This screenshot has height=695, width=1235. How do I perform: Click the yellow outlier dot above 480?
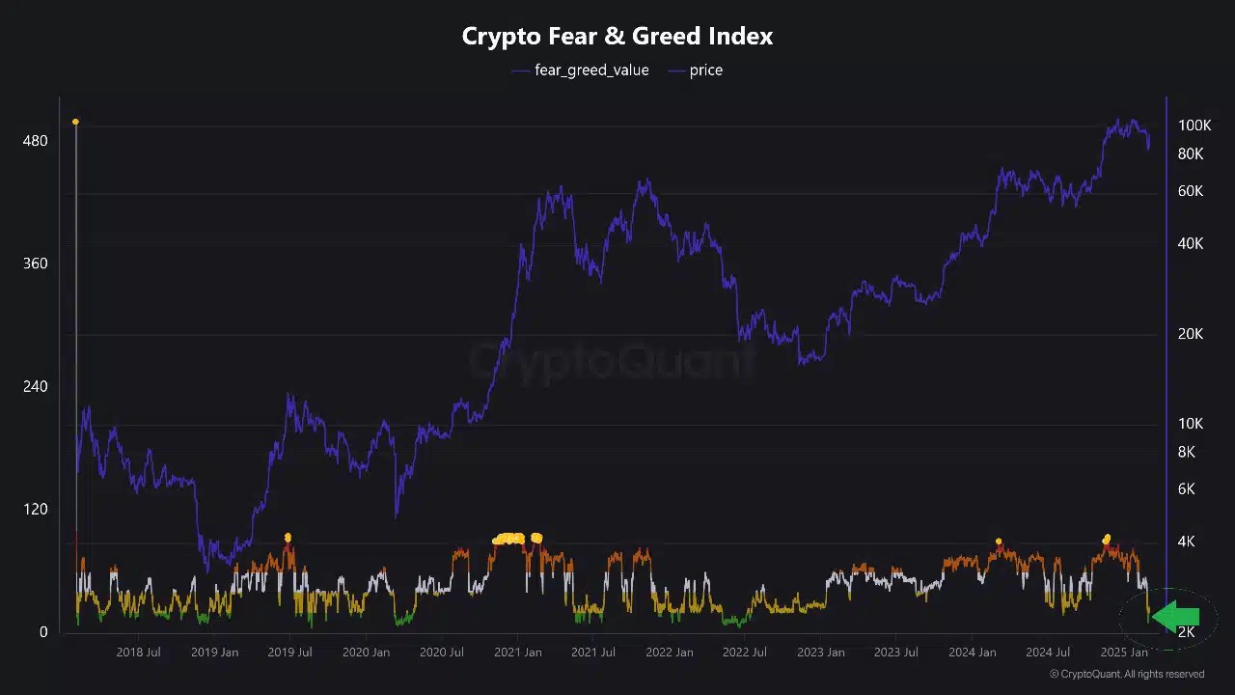click(x=75, y=123)
